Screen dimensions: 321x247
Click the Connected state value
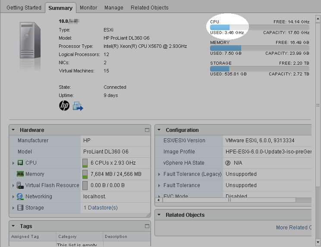tap(115, 87)
